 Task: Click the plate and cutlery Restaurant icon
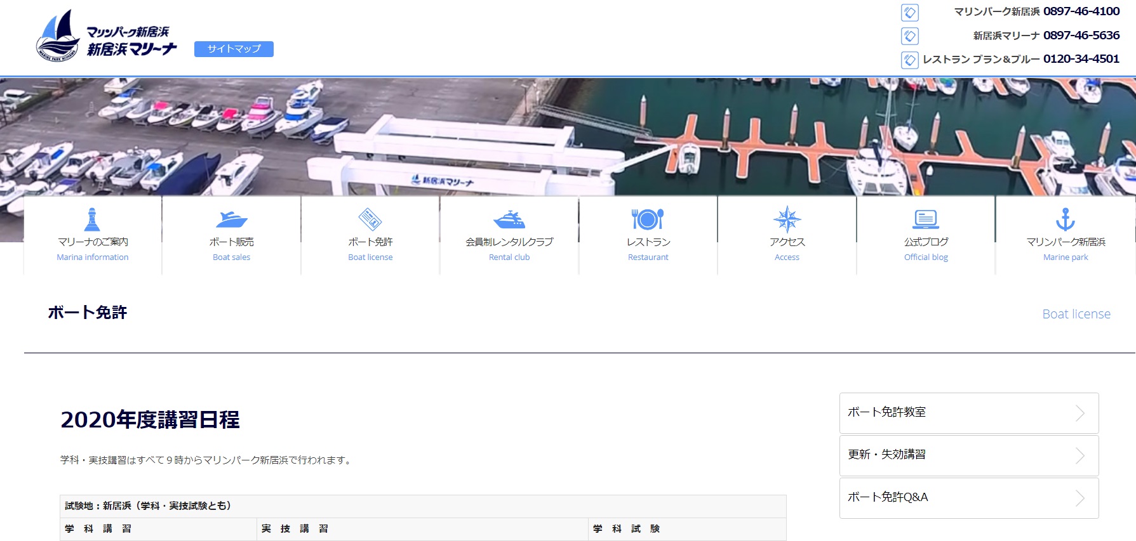[x=648, y=219]
